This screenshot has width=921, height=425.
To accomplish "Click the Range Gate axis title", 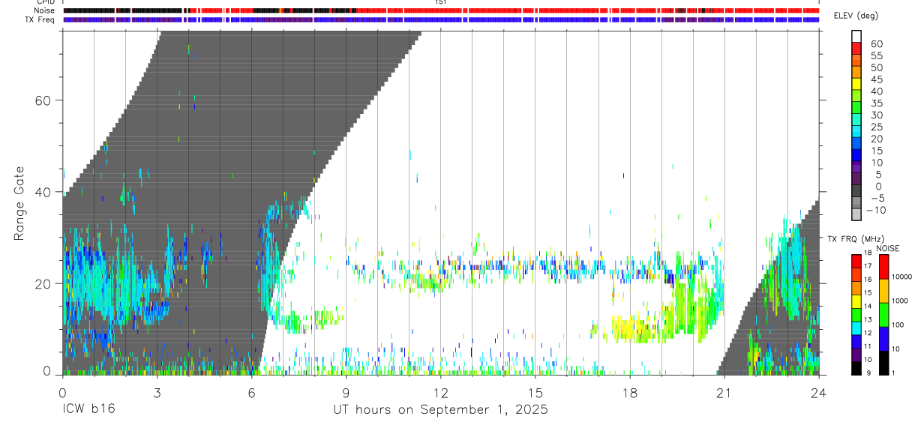I will [19, 203].
